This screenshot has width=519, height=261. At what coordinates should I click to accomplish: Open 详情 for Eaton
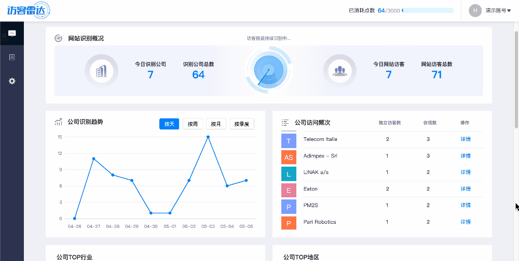pos(466,189)
